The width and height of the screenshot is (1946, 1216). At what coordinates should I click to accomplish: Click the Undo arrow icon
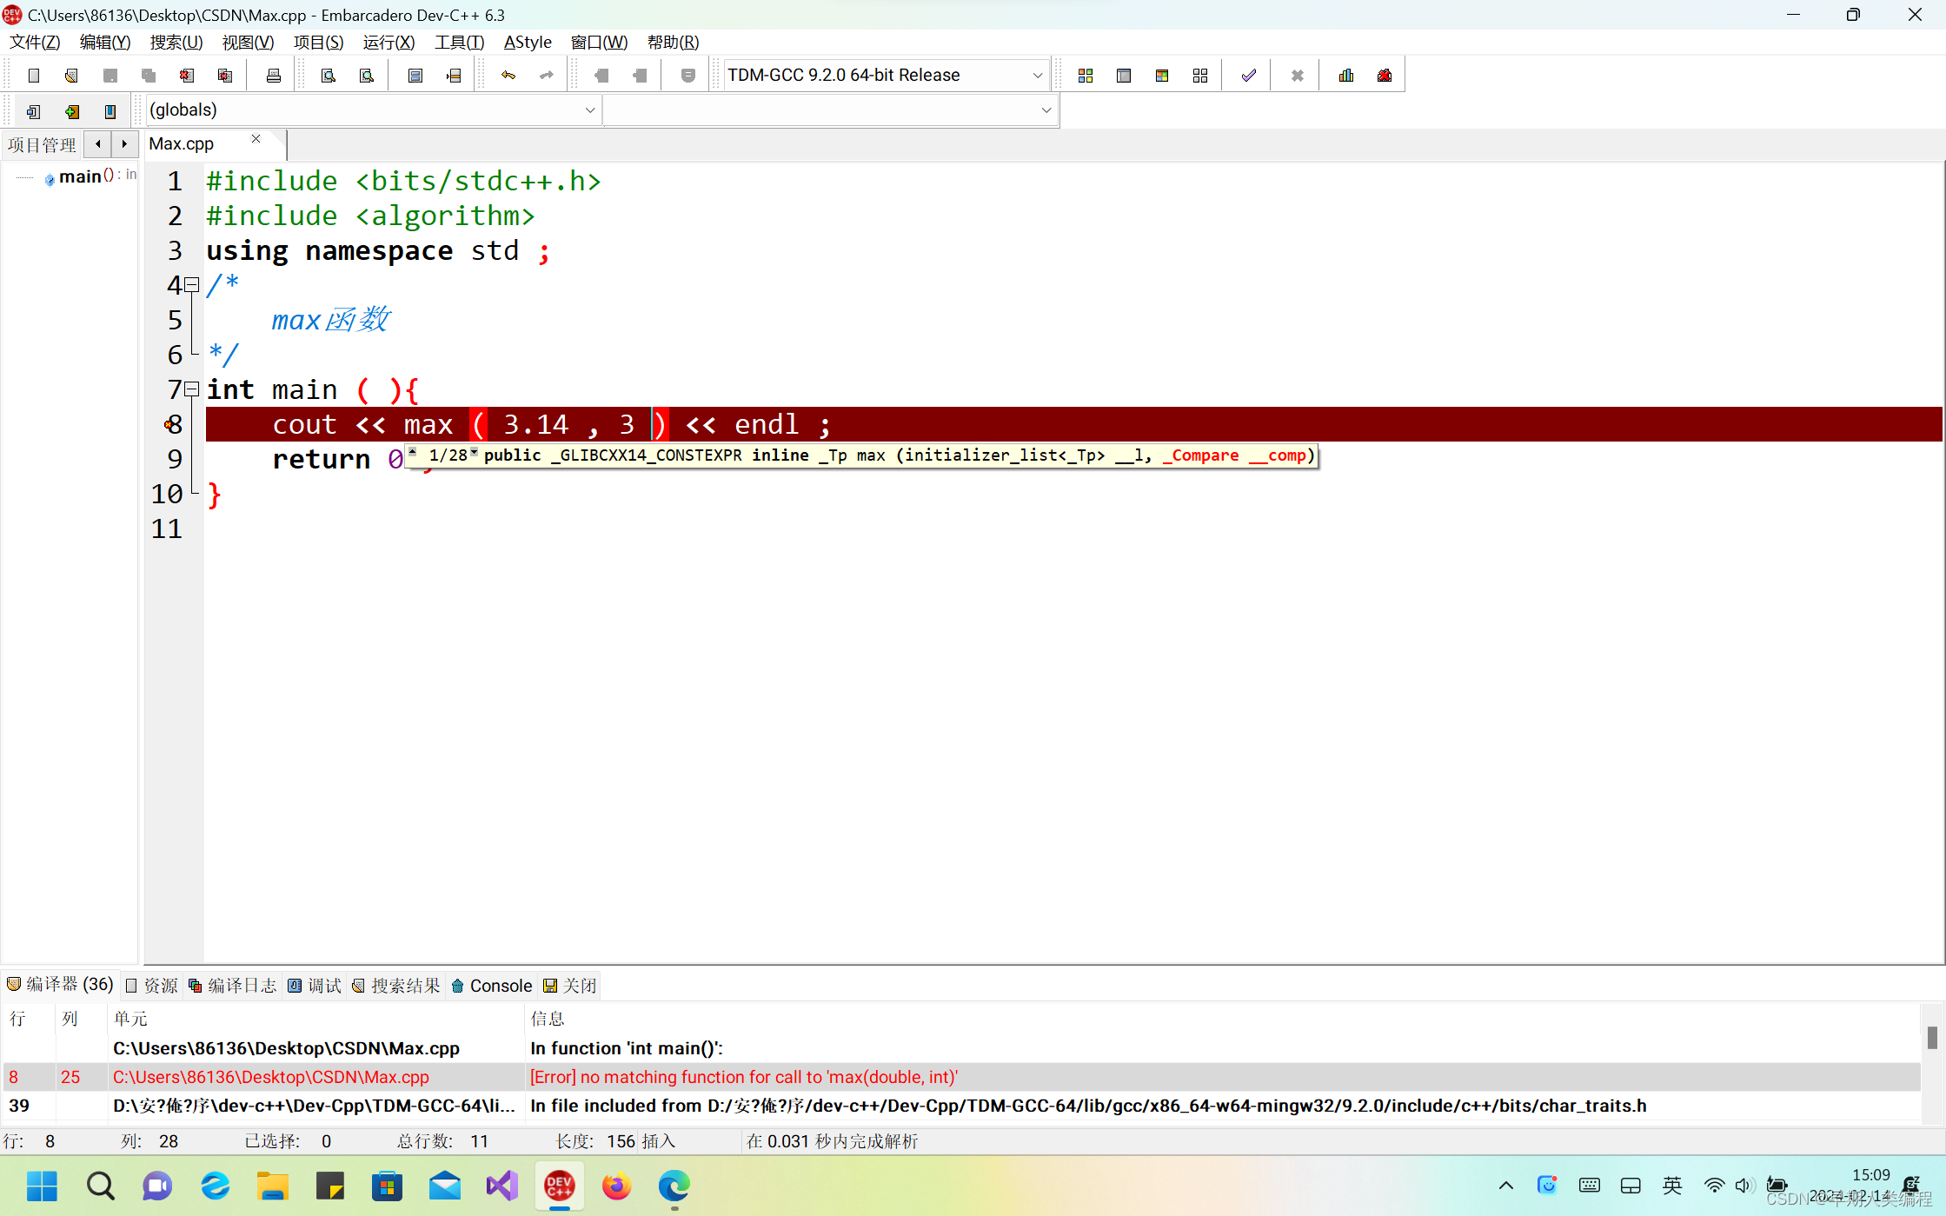(x=508, y=76)
